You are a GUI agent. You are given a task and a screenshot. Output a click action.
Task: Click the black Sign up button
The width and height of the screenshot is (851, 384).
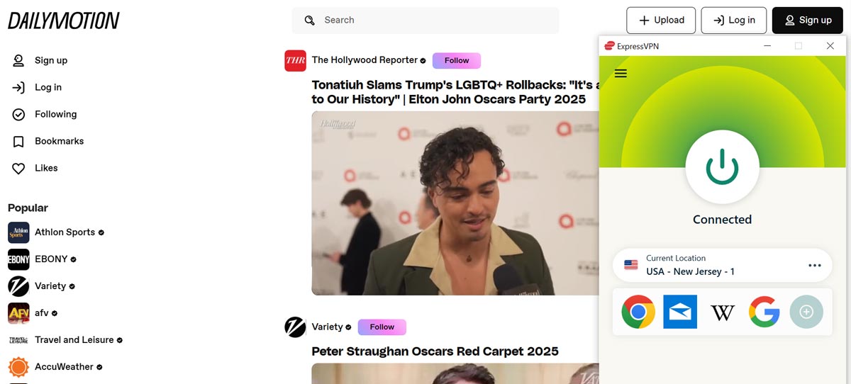pos(807,21)
